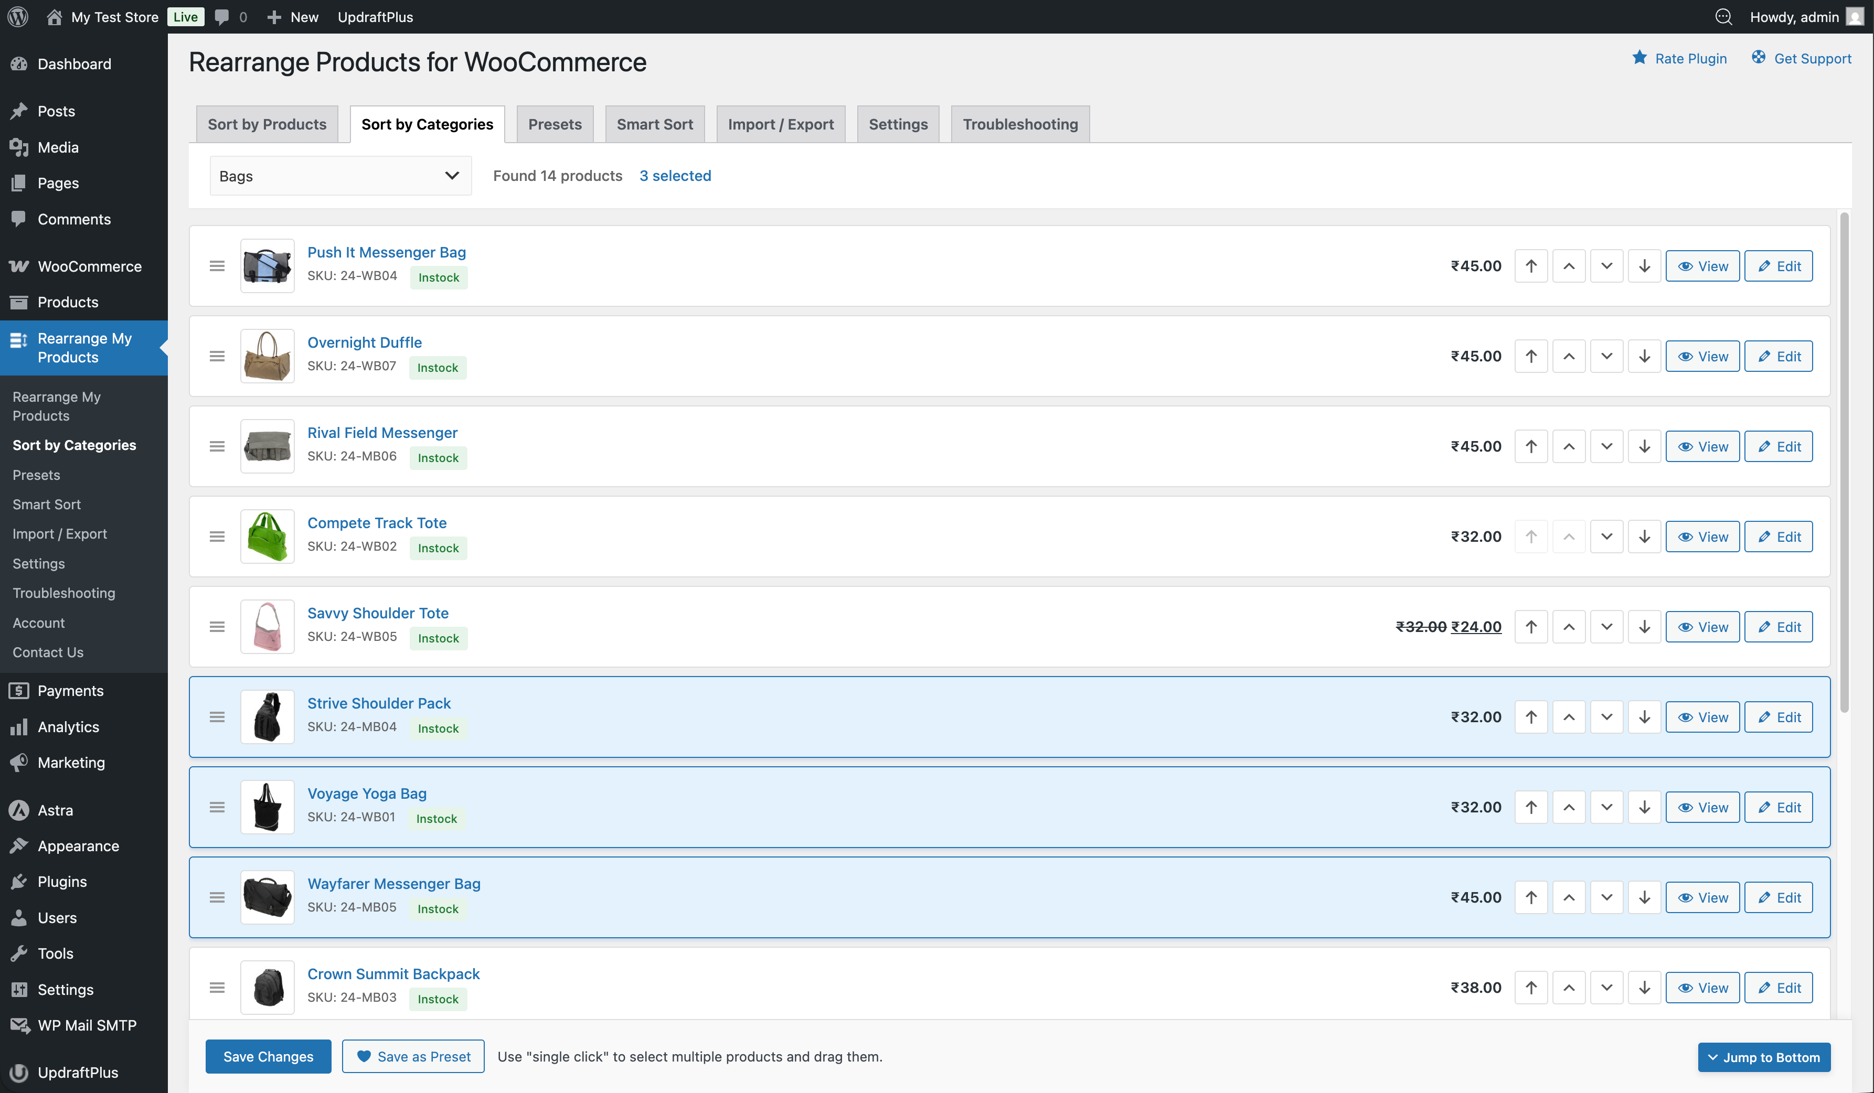
Task: Open the Media library icon
Action: click(x=18, y=147)
